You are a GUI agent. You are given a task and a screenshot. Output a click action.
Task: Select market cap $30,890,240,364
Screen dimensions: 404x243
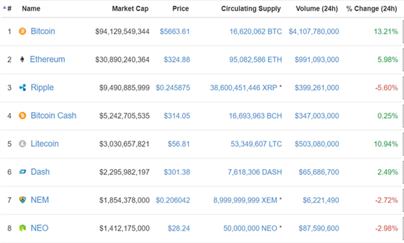pyautogui.click(x=122, y=60)
